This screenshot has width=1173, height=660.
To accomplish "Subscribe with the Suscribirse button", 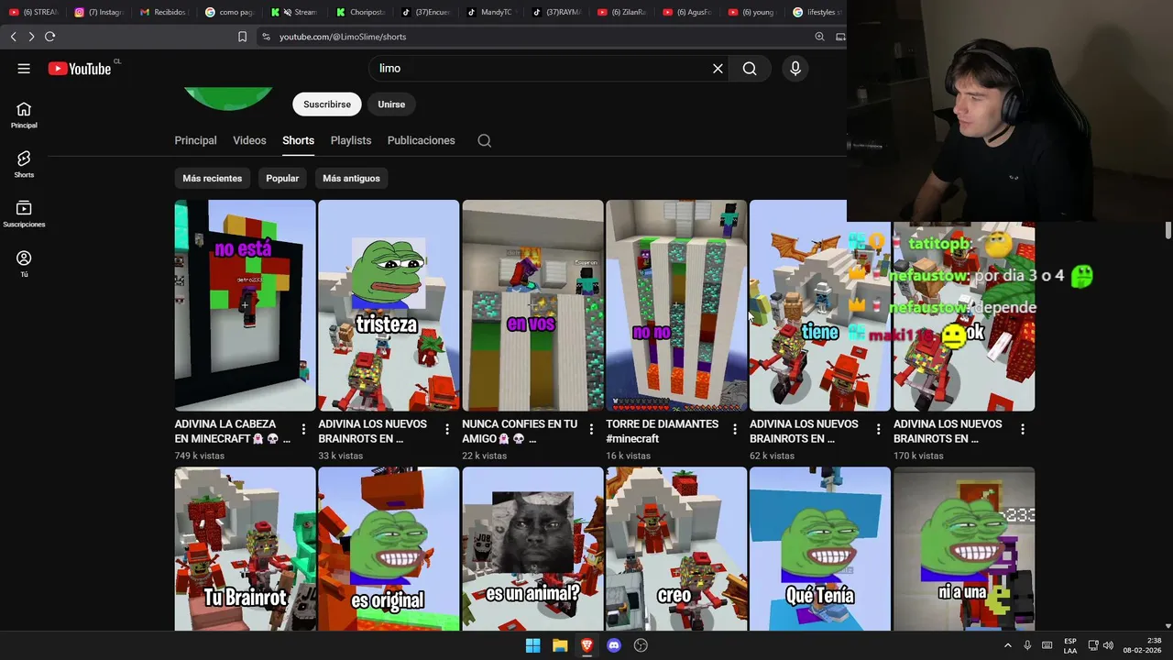I will click(x=327, y=104).
